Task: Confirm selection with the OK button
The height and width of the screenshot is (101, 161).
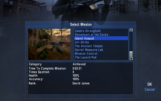Action: 149,84
